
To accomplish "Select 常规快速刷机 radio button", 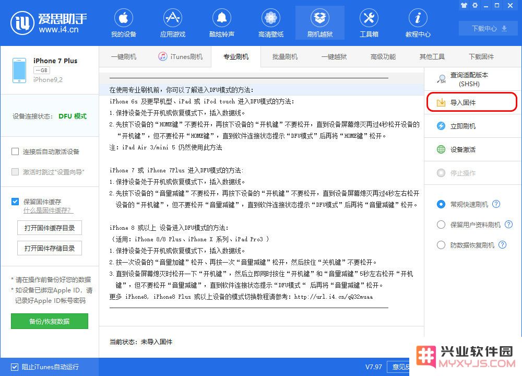I will coord(441,204).
